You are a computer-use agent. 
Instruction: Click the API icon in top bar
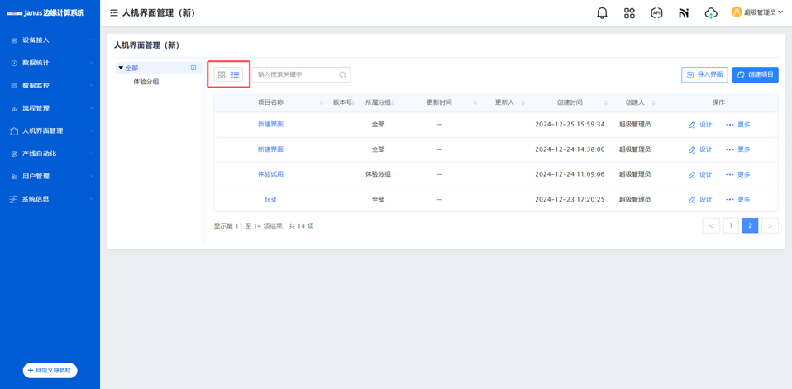656,13
